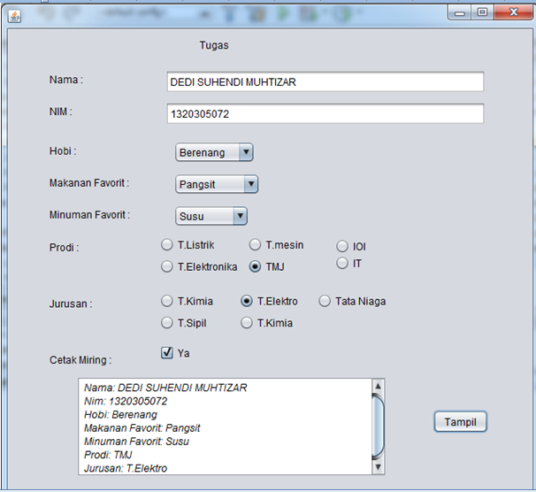Image resolution: width=536 pixels, height=492 pixels.
Task: Click the 'Prodi :' label
Action: [x=64, y=247]
